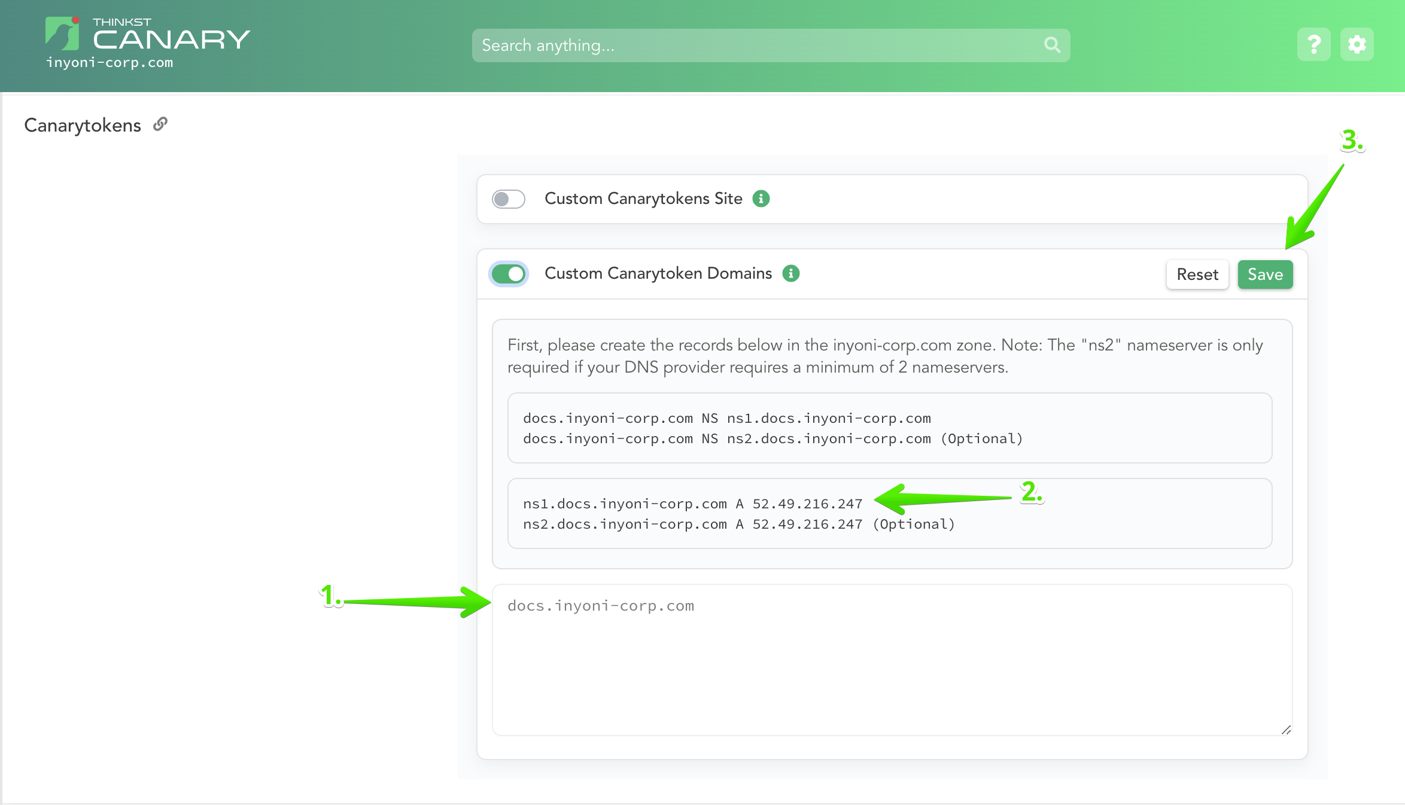This screenshot has height=805, width=1405.
Task: Click the textarea resize handle
Action: coord(1286,730)
